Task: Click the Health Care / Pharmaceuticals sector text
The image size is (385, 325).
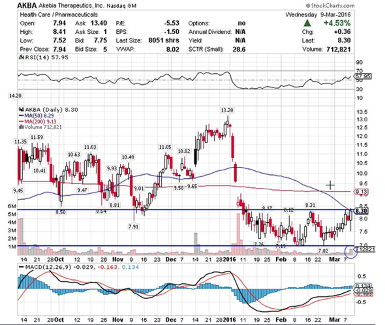Action: [59, 15]
